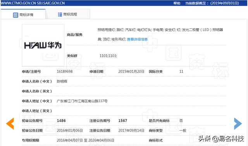Select applicant name 陈明辉
This screenshot has height=146, width=248.
[x=62, y=81]
